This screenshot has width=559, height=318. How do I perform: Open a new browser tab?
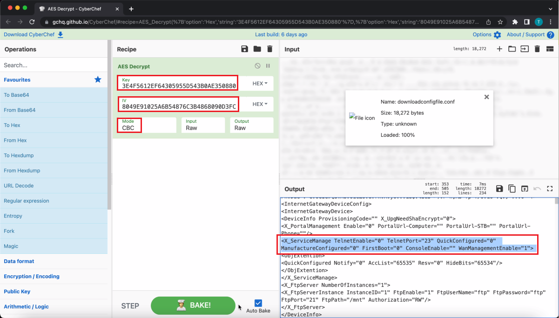(131, 9)
